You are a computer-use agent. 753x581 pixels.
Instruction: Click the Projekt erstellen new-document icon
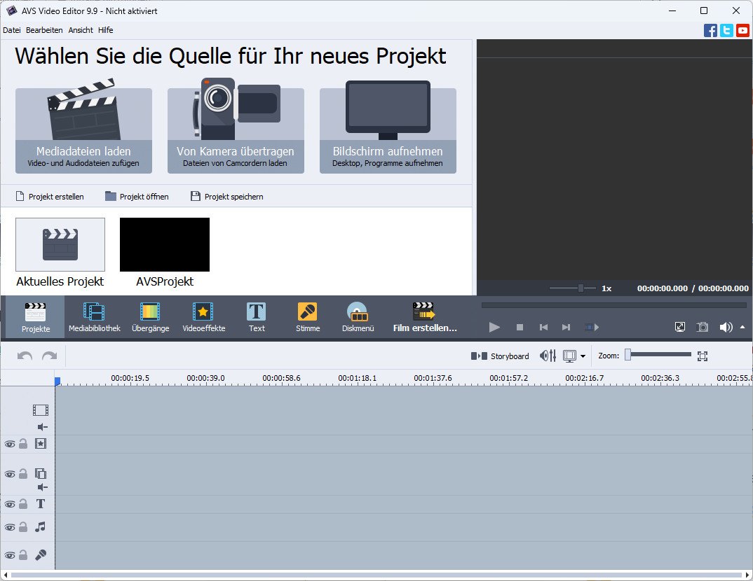tap(20, 196)
